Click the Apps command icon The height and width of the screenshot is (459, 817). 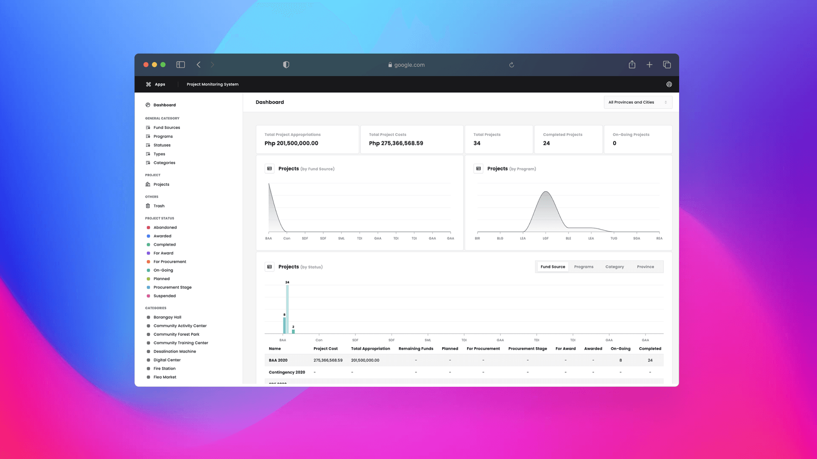[x=149, y=84]
